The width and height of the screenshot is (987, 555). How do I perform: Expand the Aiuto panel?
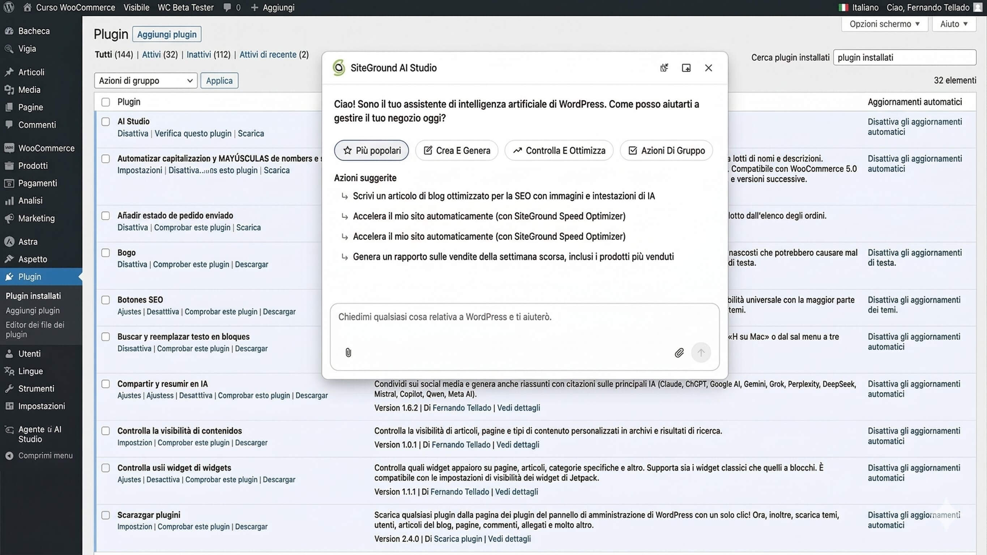coord(954,24)
